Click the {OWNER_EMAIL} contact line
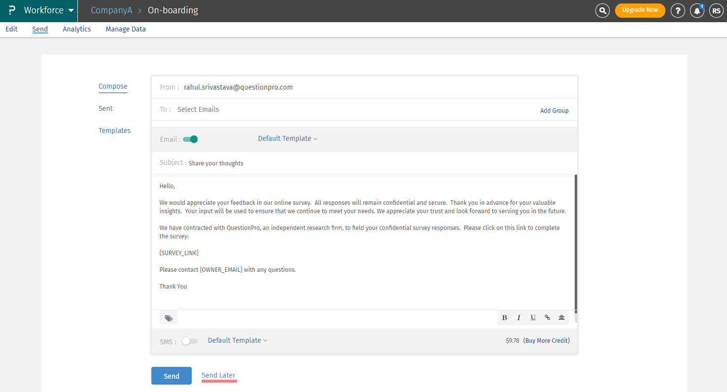 (x=228, y=269)
